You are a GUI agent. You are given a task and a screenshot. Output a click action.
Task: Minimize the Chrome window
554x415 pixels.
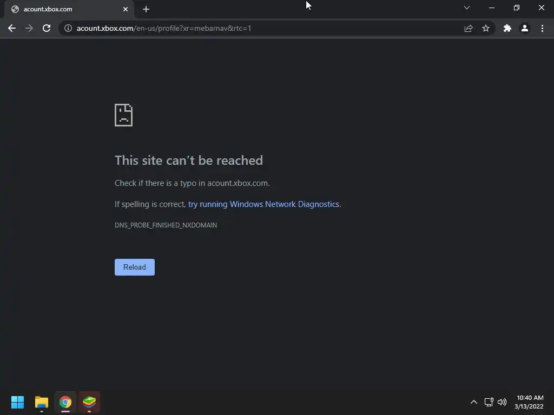491,8
